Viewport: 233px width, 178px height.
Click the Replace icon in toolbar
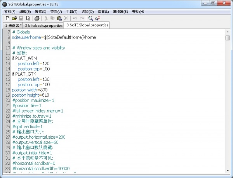[97, 18]
